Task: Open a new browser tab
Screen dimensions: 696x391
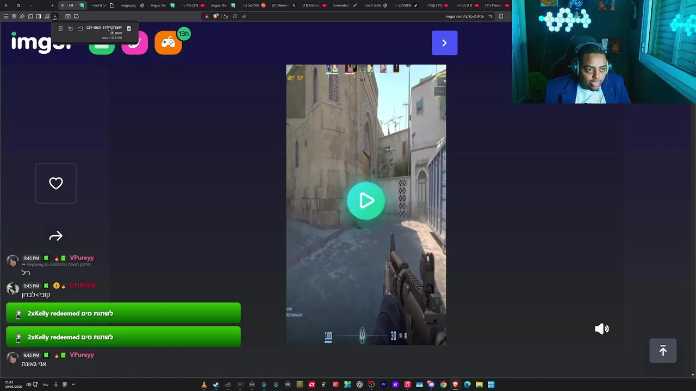Action: (x=52, y=5)
